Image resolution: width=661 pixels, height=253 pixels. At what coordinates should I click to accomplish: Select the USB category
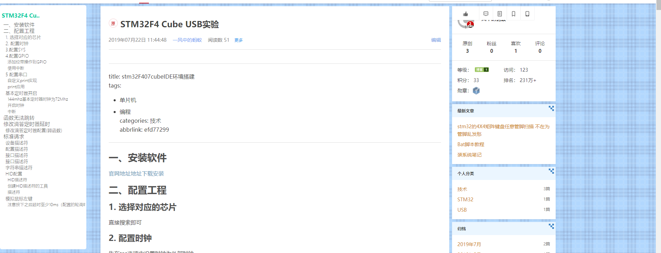click(x=462, y=210)
